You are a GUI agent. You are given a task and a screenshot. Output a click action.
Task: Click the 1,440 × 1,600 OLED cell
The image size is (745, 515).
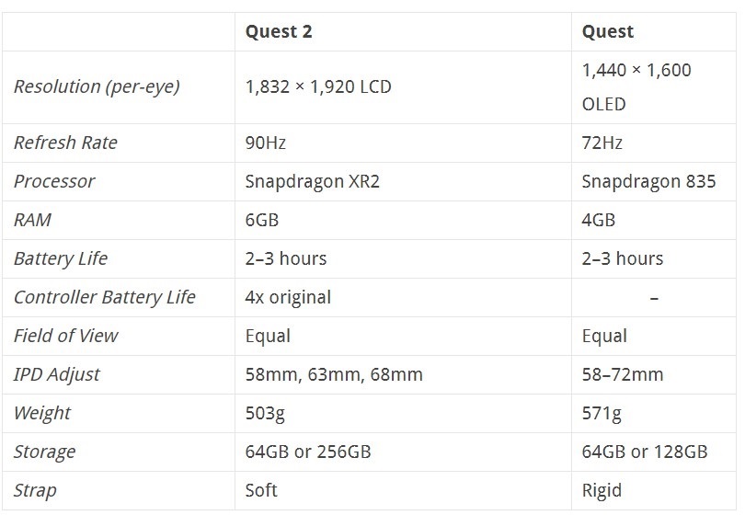click(x=636, y=86)
